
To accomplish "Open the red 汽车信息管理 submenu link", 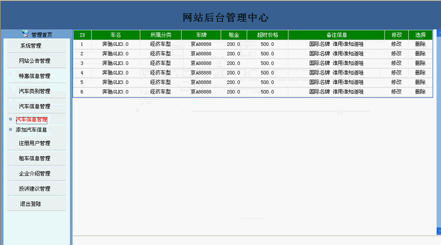I will (32, 120).
